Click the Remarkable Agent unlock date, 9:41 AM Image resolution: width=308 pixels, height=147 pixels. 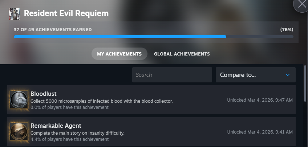(260, 132)
